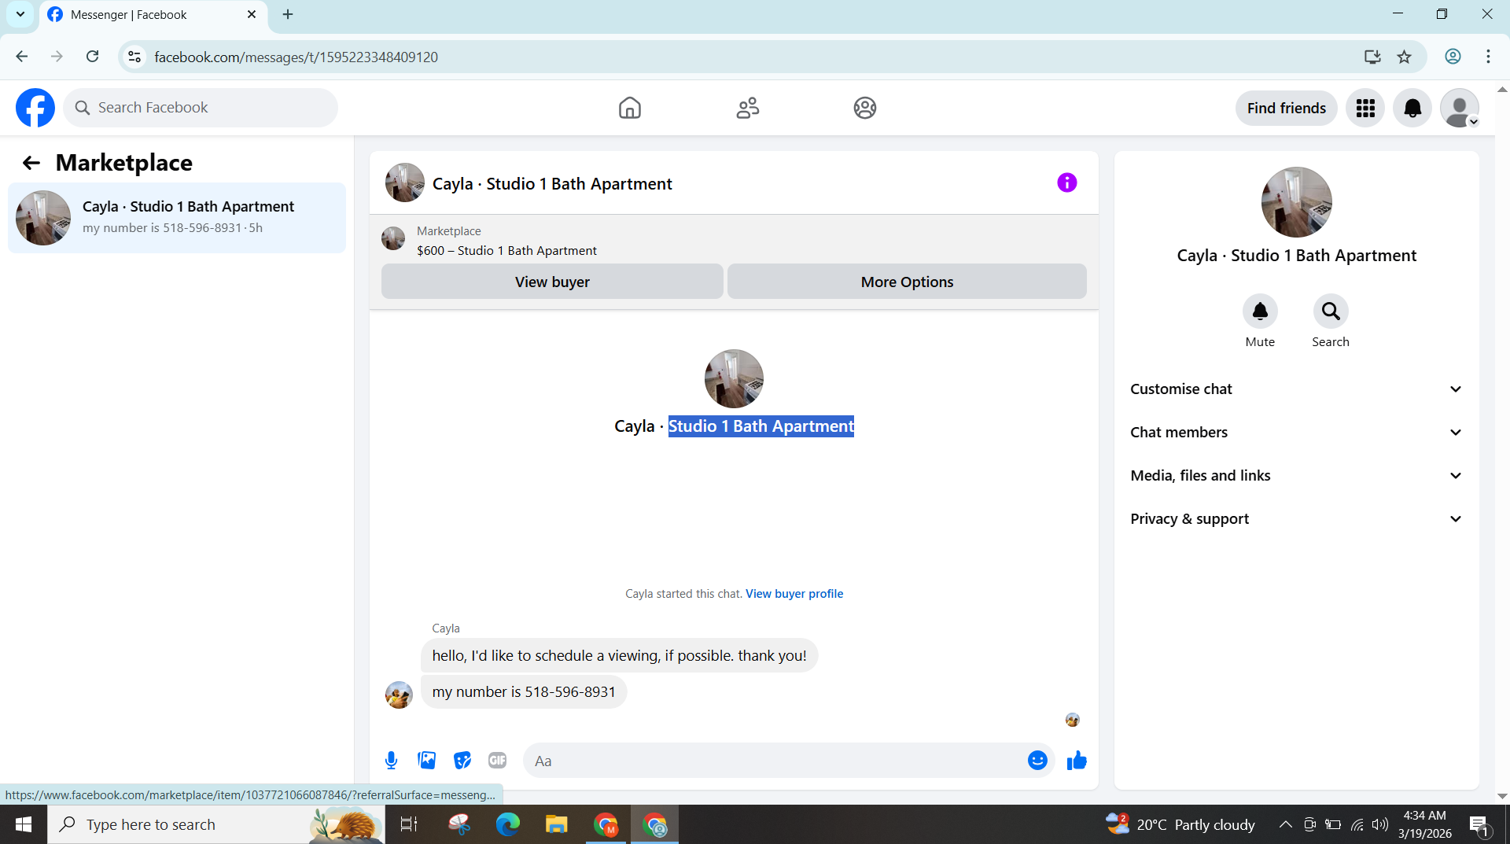This screenshot has width=1510, height=844.
Task: Click the Find friends button
Action: (1286, 108)
